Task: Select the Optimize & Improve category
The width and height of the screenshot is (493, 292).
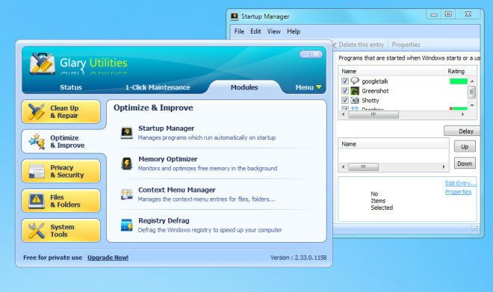Action: point(63,141)
